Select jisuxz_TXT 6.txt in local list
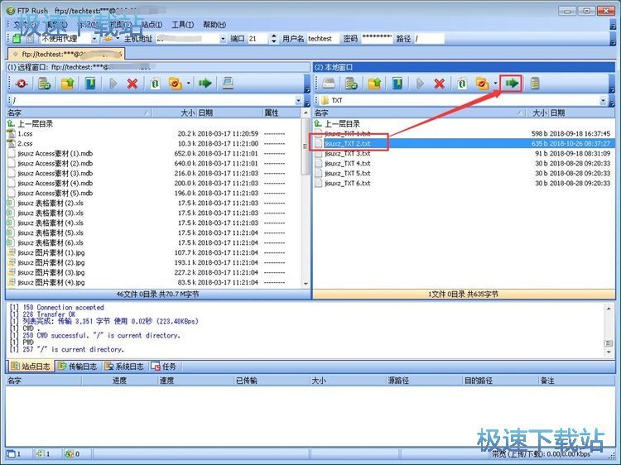621x465 pixels. (x=347, y=183)
